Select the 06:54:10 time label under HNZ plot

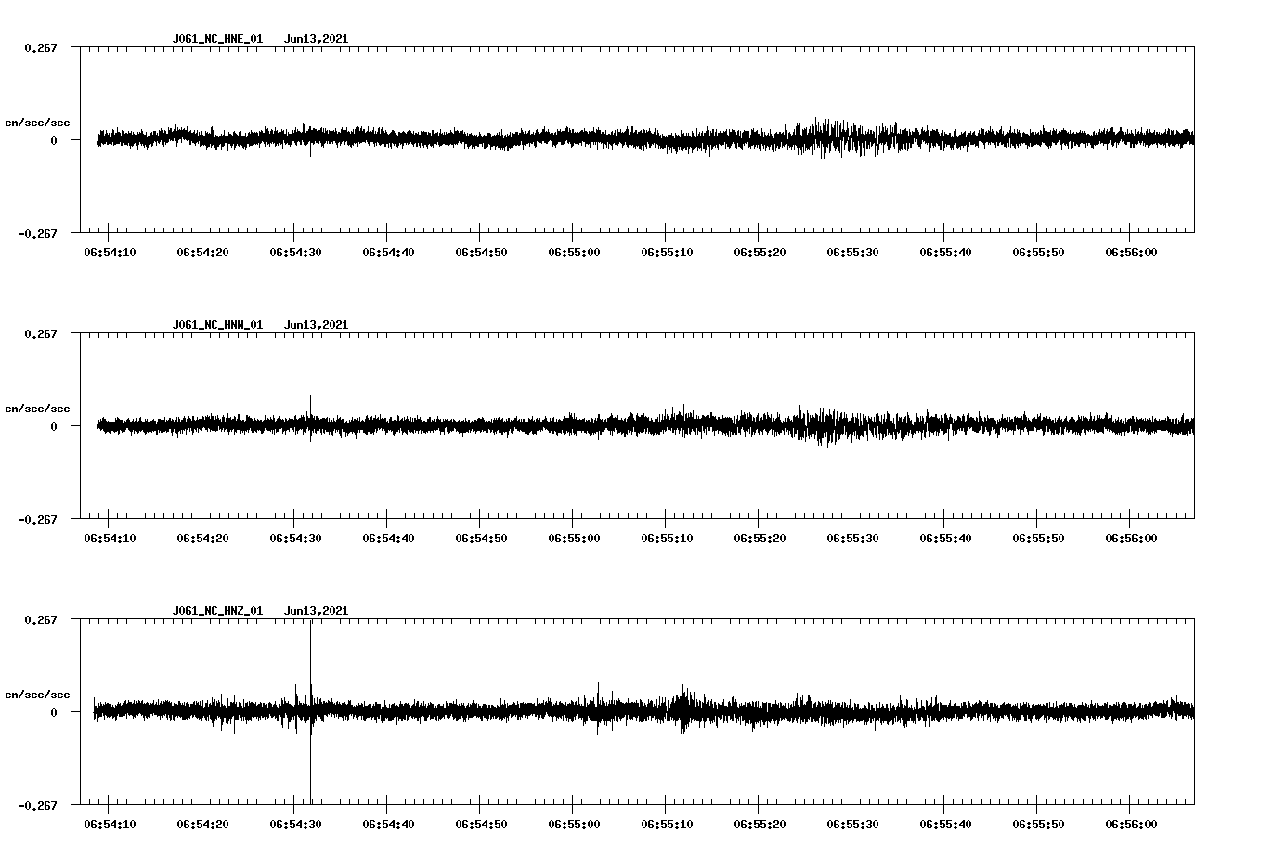coord(110,824)
